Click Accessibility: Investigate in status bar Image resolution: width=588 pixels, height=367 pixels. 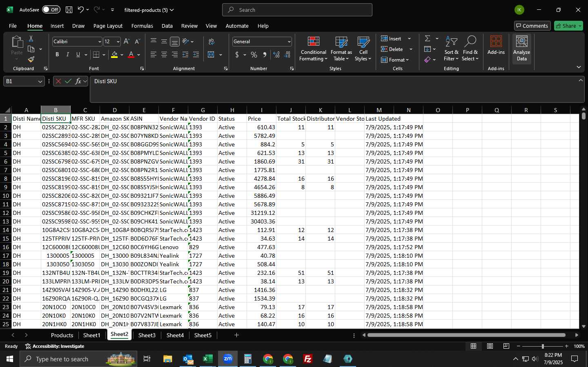point(55,346)
